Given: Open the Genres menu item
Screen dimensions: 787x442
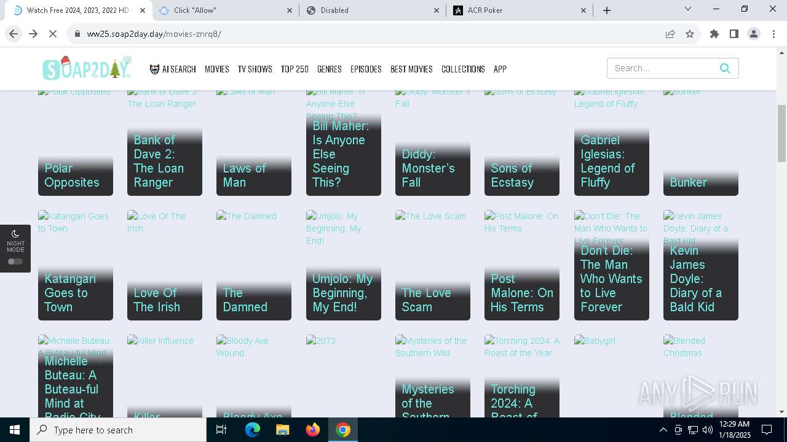Looking at the screenshot, I should click(x=330, y=69).
